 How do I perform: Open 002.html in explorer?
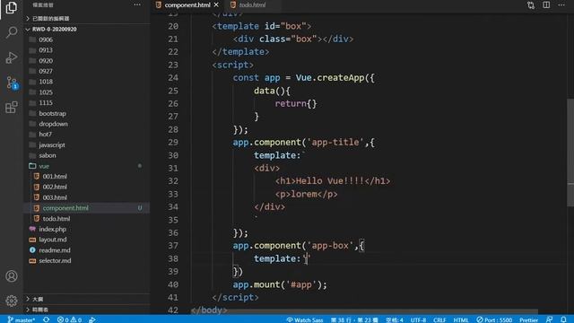pyautogui.click(x=87, y=187)
